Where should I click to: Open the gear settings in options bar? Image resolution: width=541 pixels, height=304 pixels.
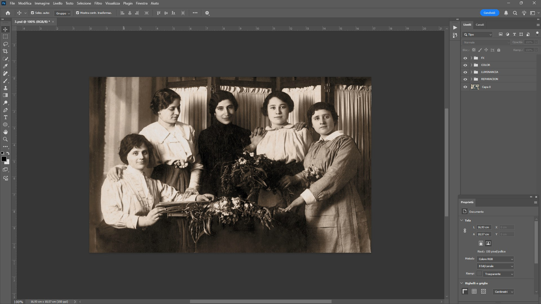point(207,13)
